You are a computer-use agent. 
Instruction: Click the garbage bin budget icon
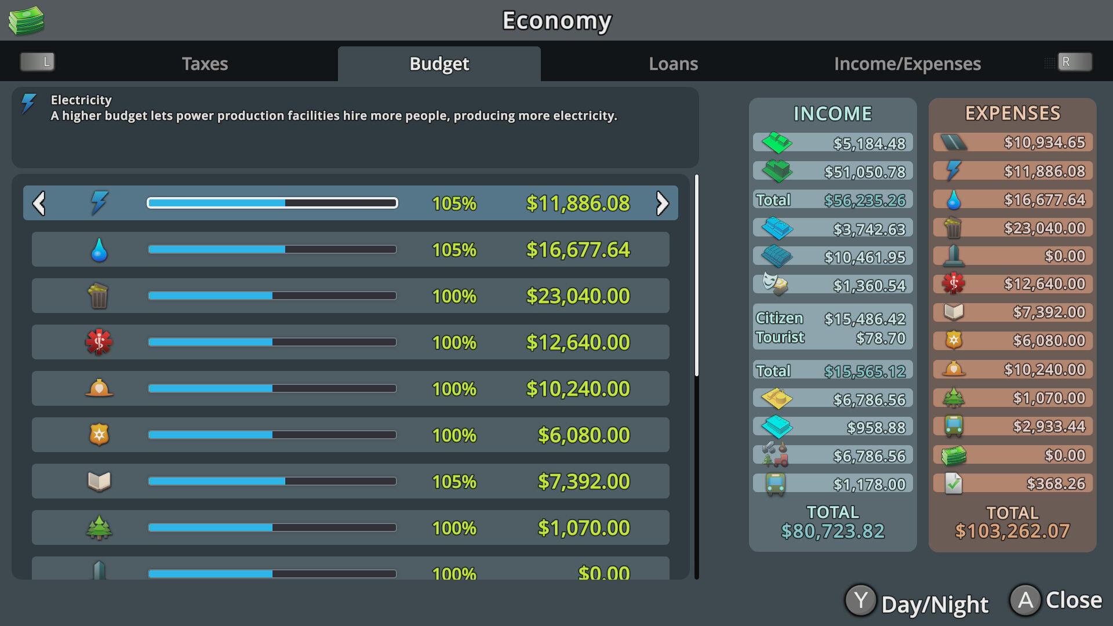(98, 296)
